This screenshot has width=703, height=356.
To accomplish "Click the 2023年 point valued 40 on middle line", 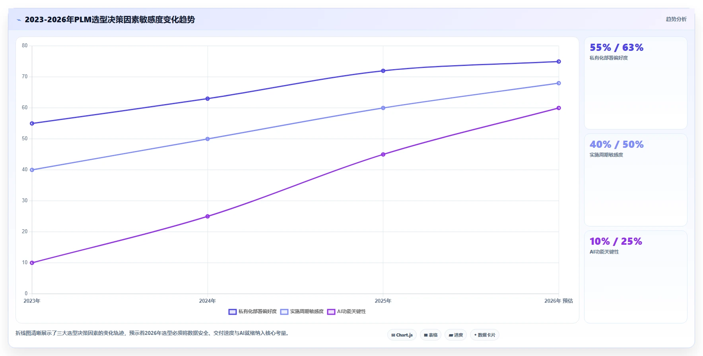I will point(32,170).
